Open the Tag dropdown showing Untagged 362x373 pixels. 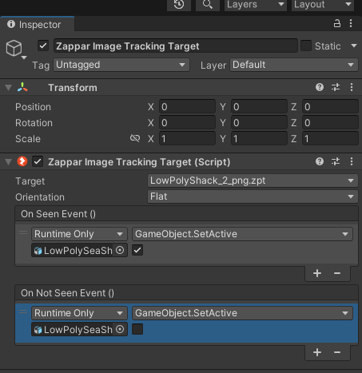click(121, 65)
